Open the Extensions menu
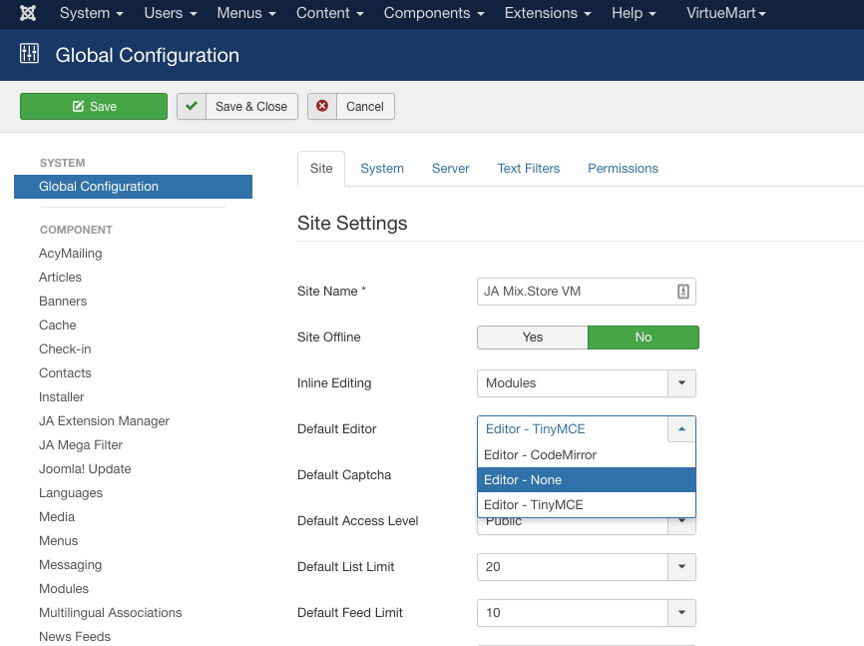This screenshot has height=646, width=864. [547, 14]
